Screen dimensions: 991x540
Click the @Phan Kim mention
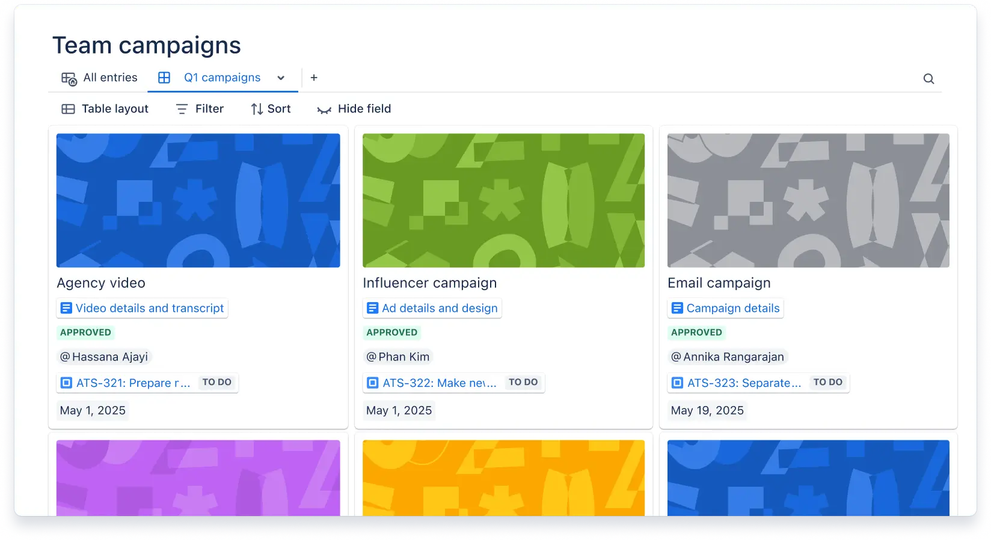point(398,357)
